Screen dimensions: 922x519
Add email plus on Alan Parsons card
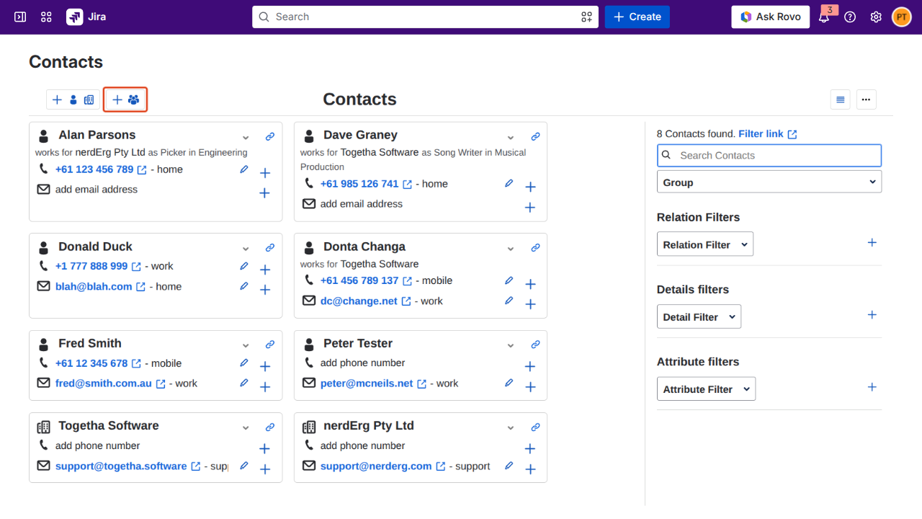tap(264, 192)
